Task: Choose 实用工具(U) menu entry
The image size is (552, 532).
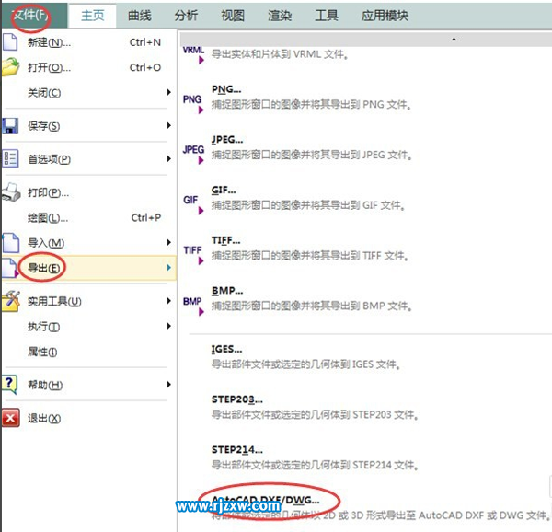Action: pos(88,301)
